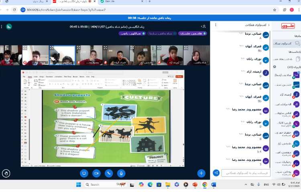Open a new browser tab
Screen dimensions: 301x192
click(x=150, y=1)
